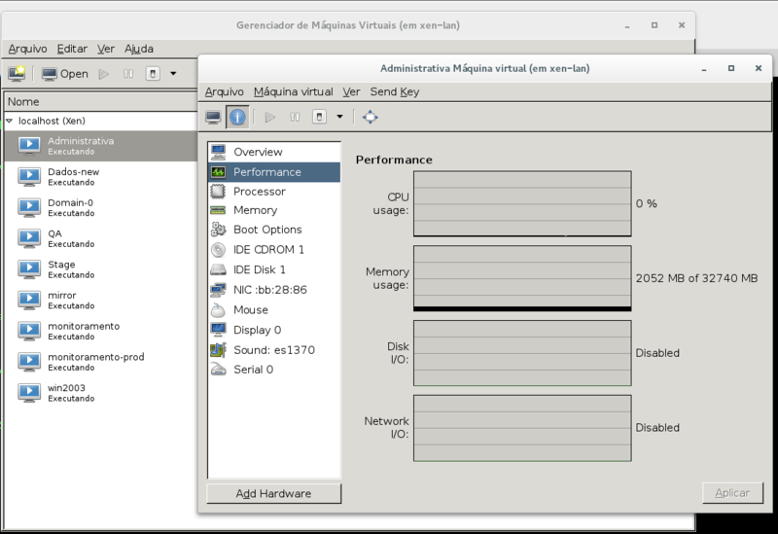Show the graphical console view icon
The width and height of the screenshot is (778, 534).
click(213, 117)
